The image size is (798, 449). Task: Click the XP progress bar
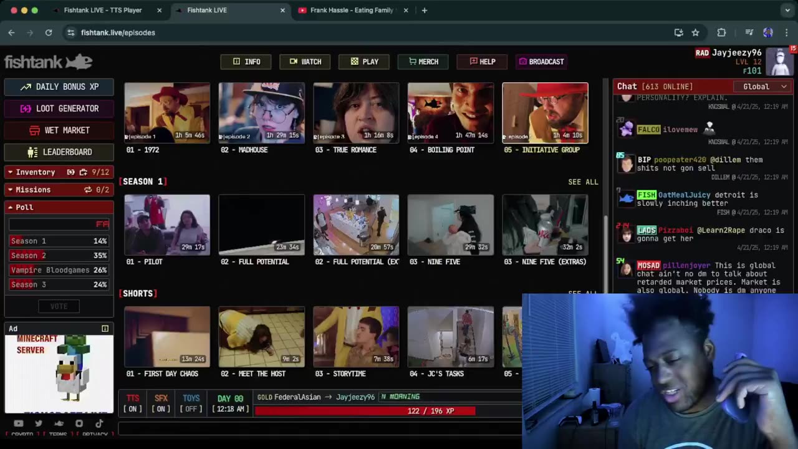pos(388,411)
